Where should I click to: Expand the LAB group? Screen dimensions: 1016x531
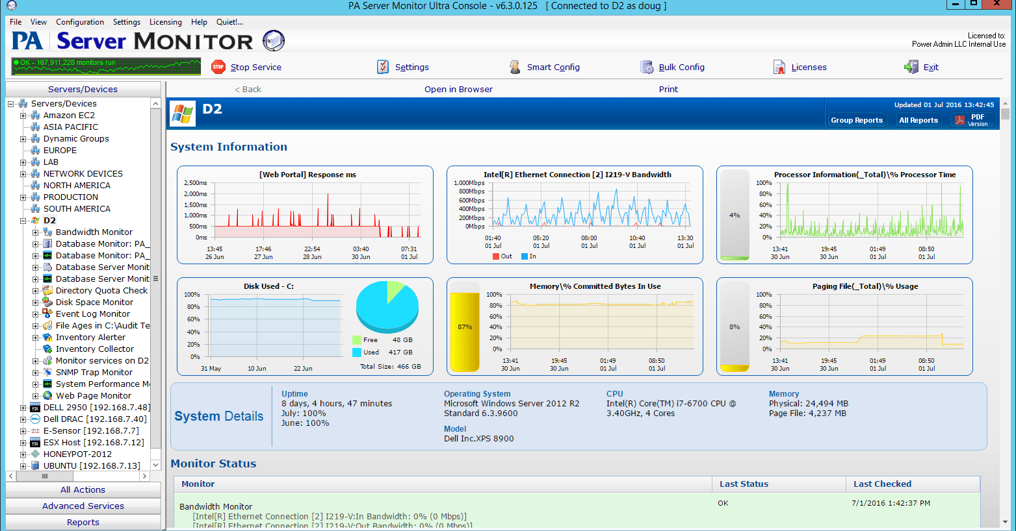pos(23,162)
